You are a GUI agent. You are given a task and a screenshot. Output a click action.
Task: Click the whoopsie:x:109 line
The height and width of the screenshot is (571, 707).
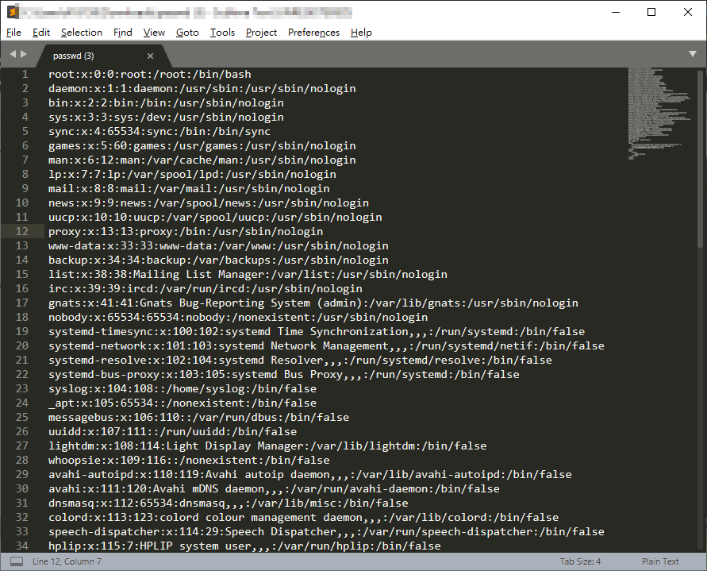[189, 460]
